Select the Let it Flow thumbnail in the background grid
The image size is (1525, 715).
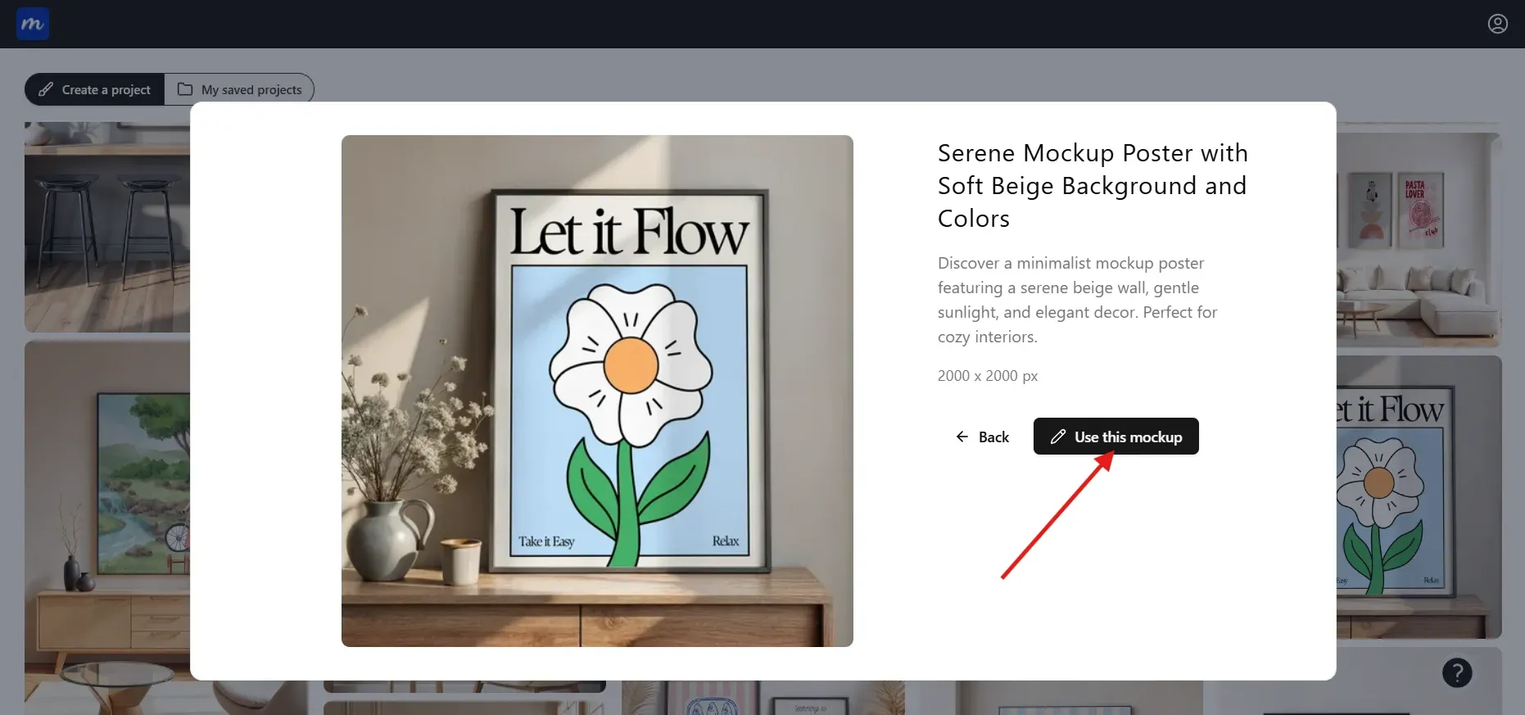pos(1419,497)
